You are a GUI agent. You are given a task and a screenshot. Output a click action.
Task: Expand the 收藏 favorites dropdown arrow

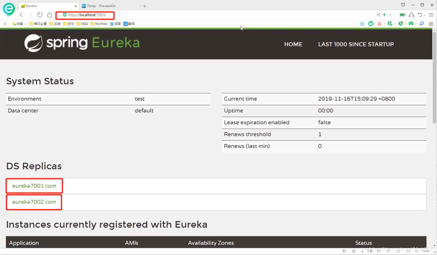[26, 24]
